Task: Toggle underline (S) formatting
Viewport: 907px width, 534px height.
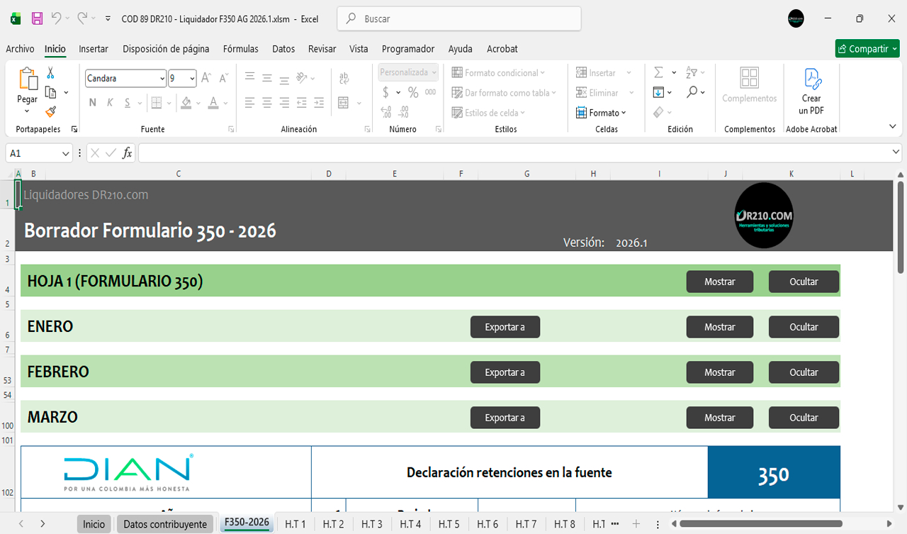Action: pyautogui.click(x=128, y=103)
